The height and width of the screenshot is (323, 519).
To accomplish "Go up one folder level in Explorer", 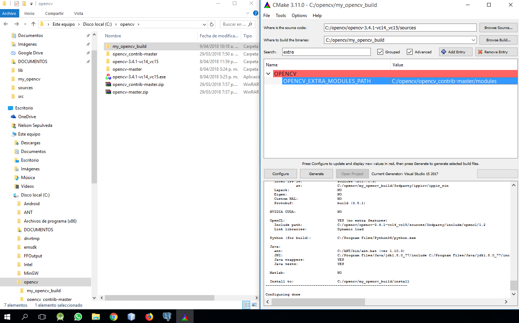I will click(33, 24).
